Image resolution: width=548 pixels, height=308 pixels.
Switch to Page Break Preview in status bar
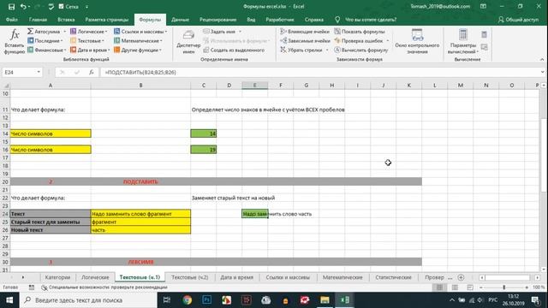click(x=470, y=287)
